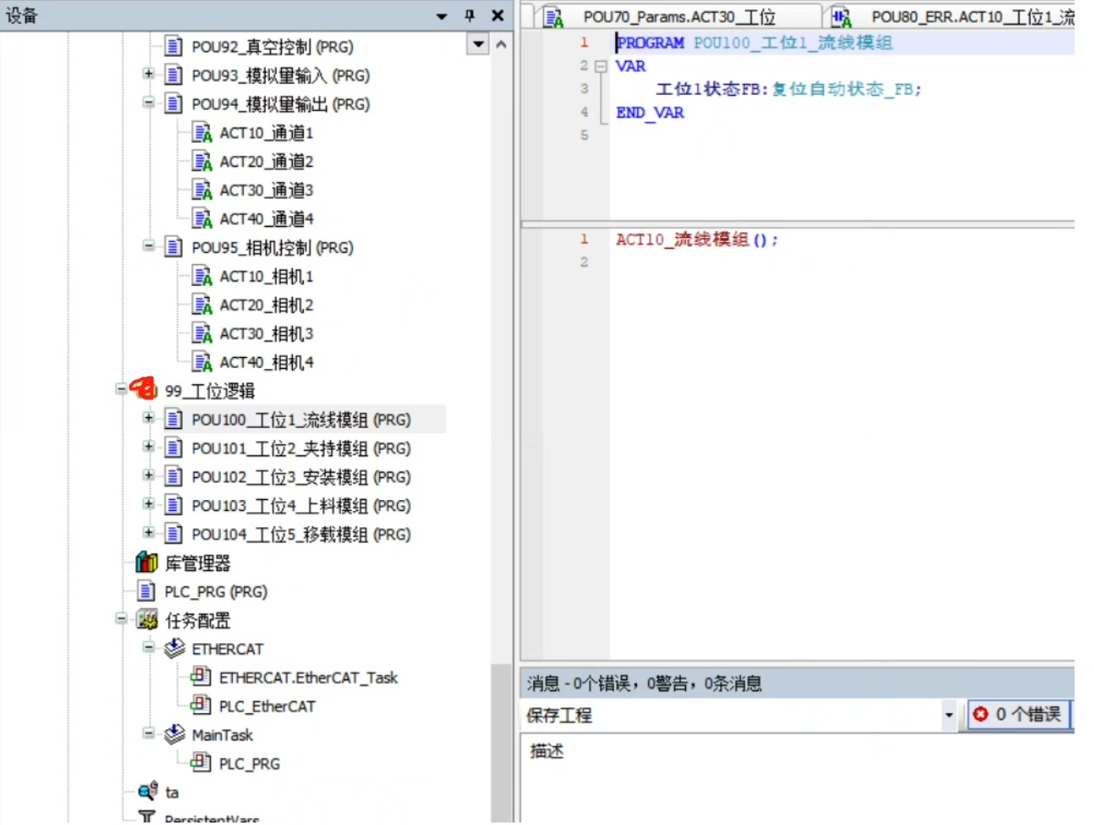The image size is (1094, 825).
Task: Toggle auto-hide pin on the 设备 panel
Action: tap(468, 15)
